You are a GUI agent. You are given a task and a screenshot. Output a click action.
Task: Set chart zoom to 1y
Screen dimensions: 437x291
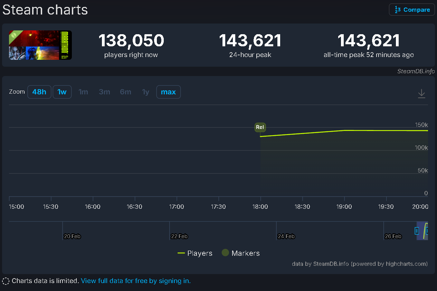[x=145, y=92]
